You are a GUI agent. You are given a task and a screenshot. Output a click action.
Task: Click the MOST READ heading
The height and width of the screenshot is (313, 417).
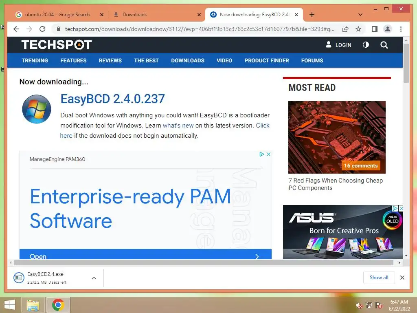(x=312, y=88)
